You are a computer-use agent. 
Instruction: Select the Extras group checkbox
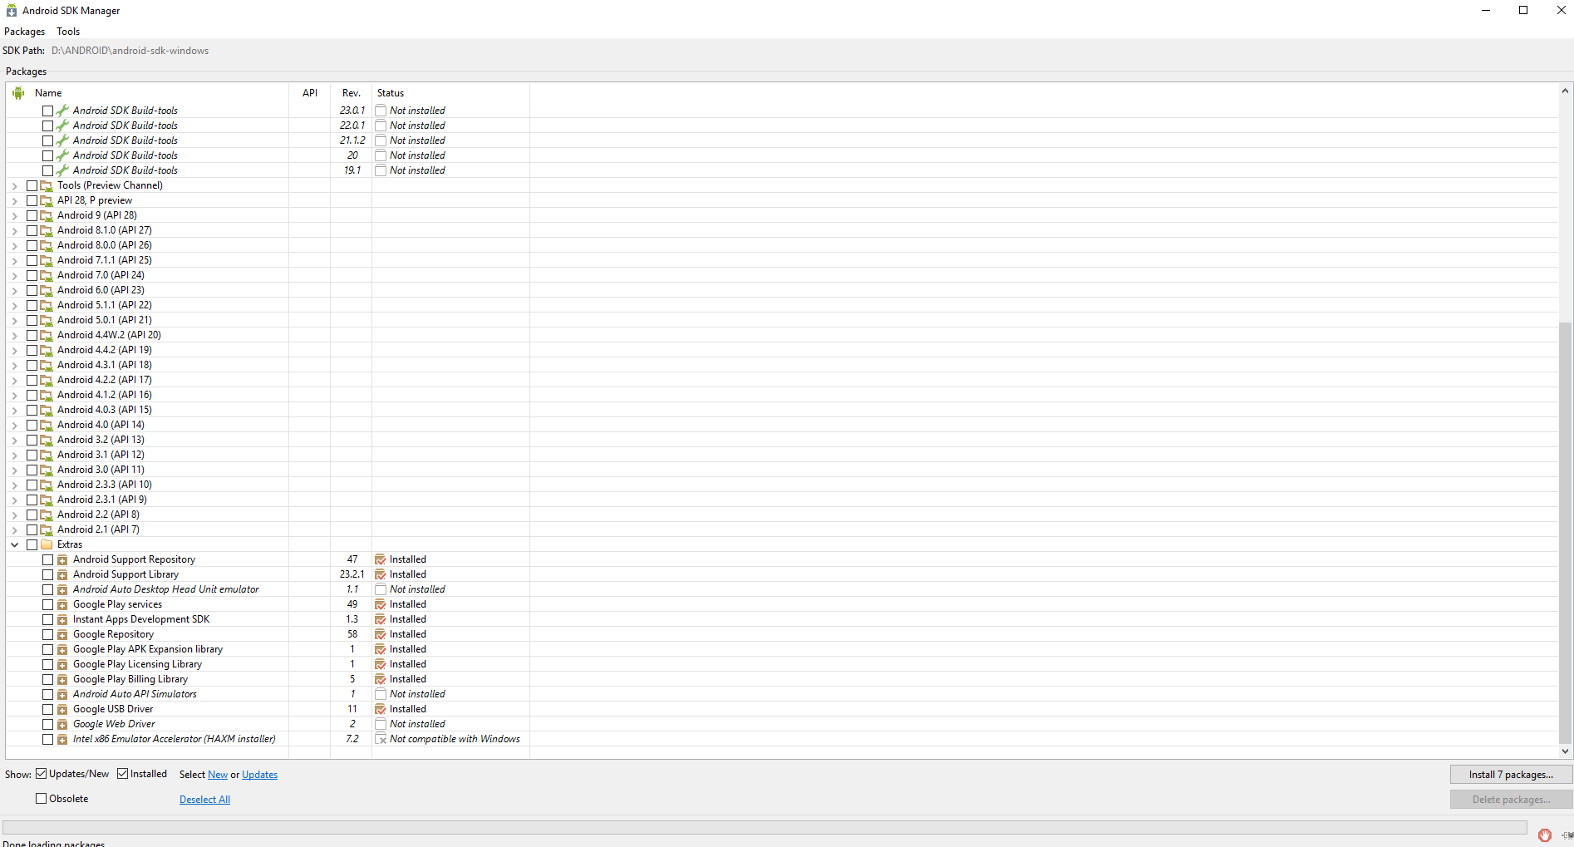point(32,544)
